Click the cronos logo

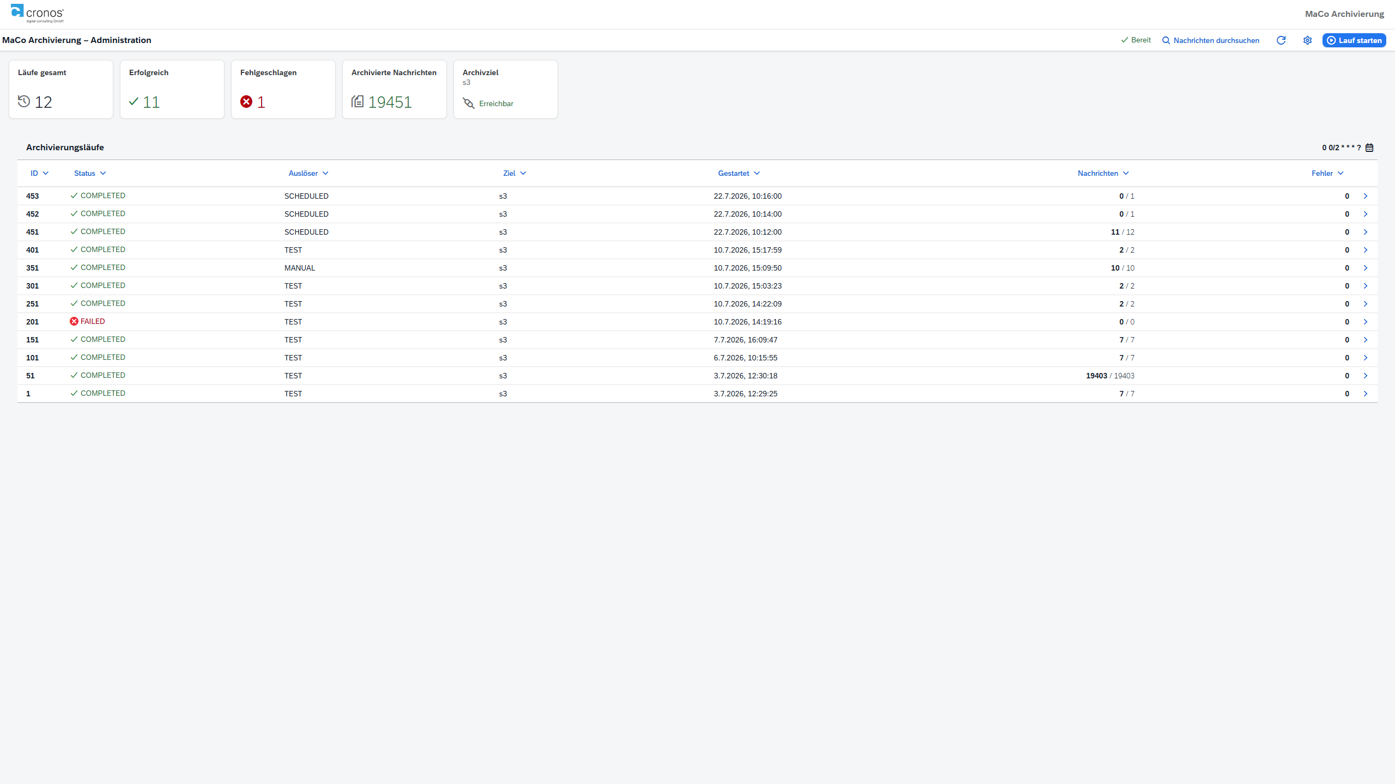point(37,14)
